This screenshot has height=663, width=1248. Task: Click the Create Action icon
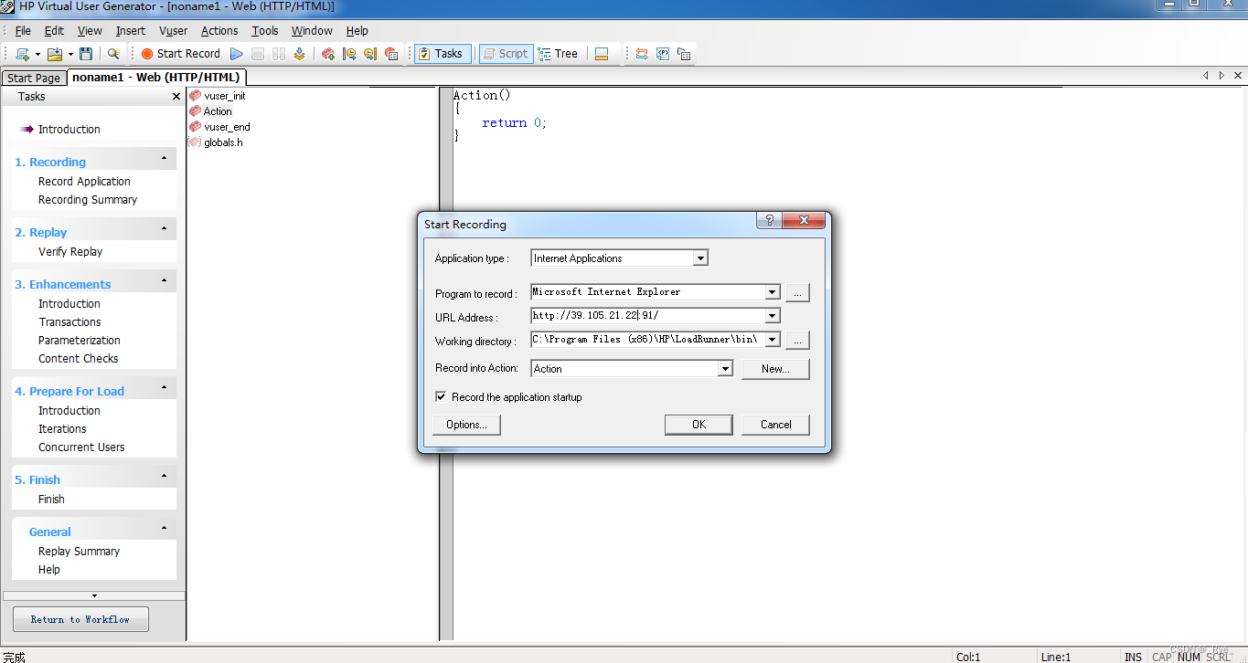[x=328, y=54]
